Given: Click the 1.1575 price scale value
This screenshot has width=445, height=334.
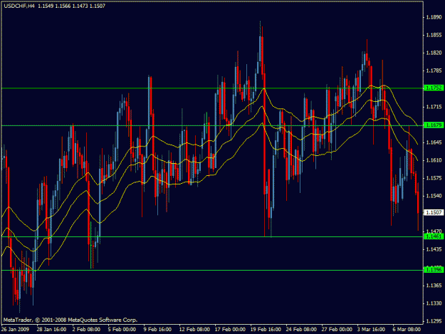Looking at the screenshot, I should (434, 178).
